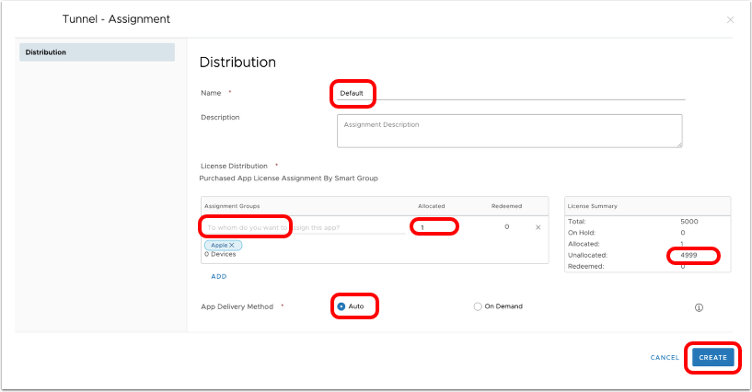The width and height of the screenshot is (752, 392).
Task: Select the Auto delivery method
Action: pyautogui.click(x=341, y=306)
